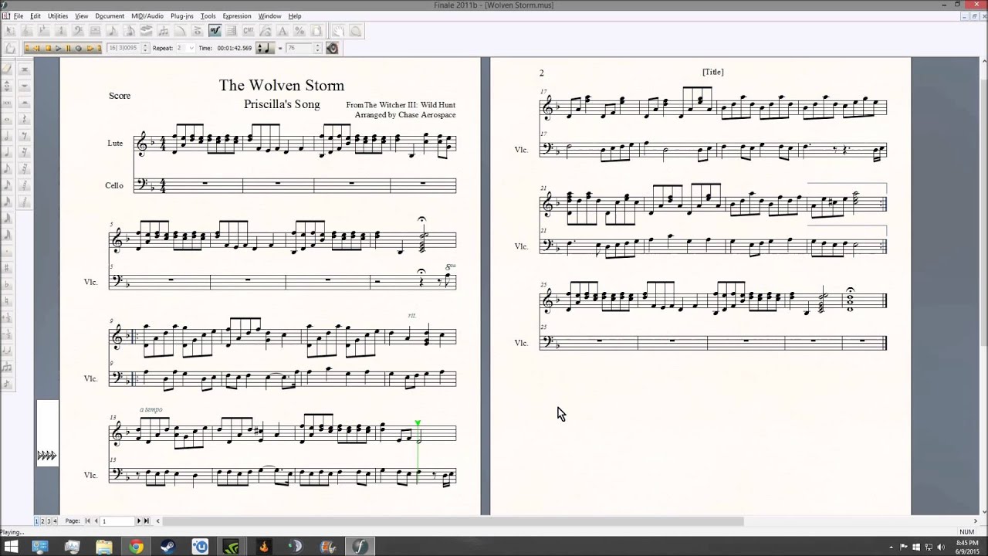The width and height of the screenshot is (988, 556).
Task: Adjust measure counter stepper
Action: 145,48
